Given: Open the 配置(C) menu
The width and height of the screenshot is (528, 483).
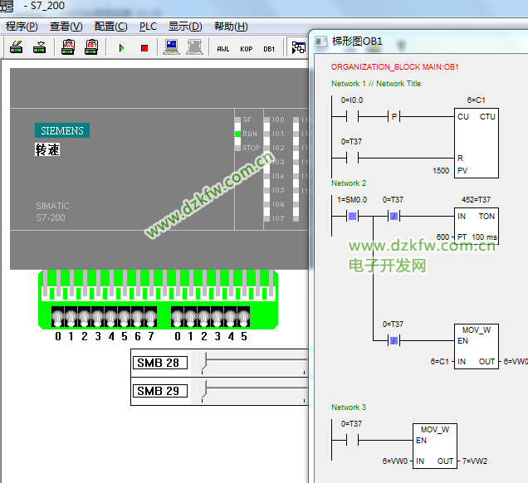Looking at the screenshot, I should point(110,27).
